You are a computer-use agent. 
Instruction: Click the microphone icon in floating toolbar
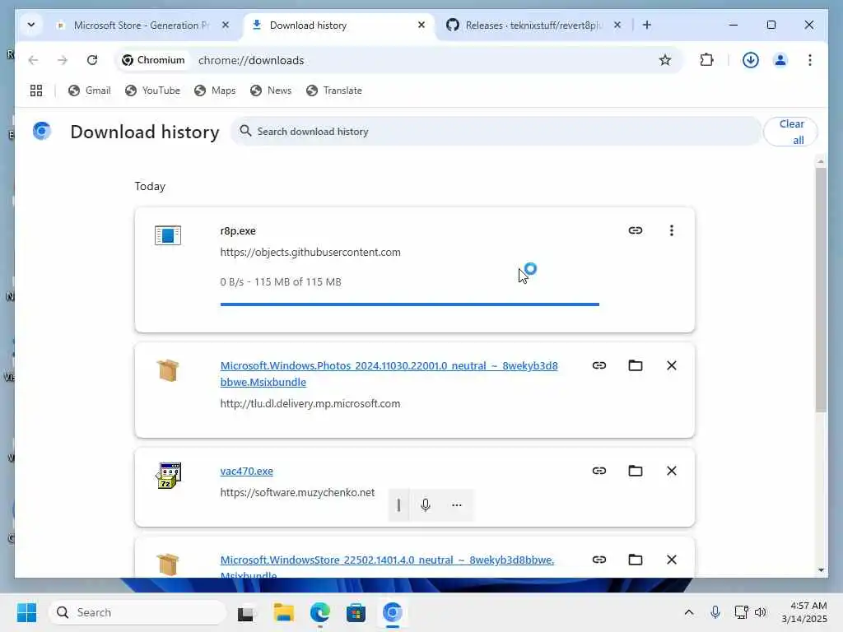426,505
